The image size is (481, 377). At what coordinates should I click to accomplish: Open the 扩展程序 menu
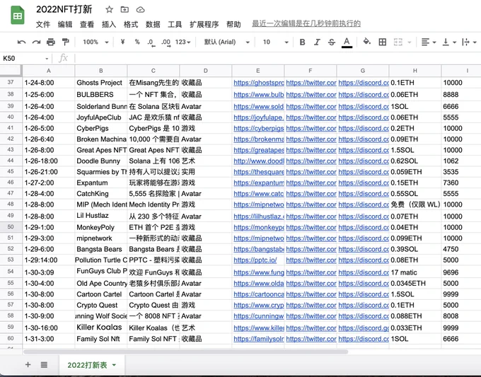coord(204,24)
